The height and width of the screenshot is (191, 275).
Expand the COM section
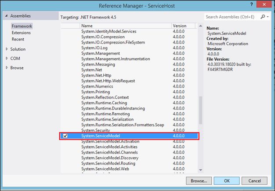click(x=7, y=59)
